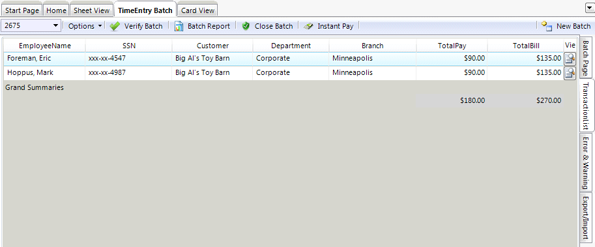
Task: Switch to the Start Page tab
Action: 22,10
